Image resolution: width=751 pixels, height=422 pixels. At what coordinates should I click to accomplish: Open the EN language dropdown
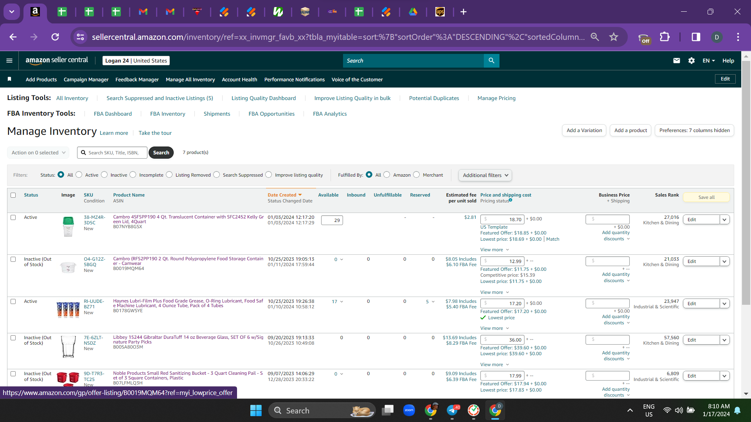(708, 61)
